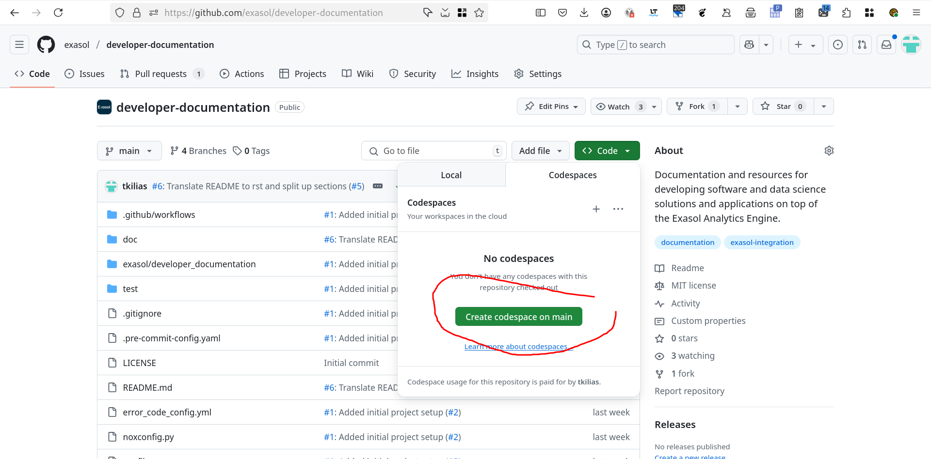Open README.md file
This screenshot has width=931, height=459.
147,387
